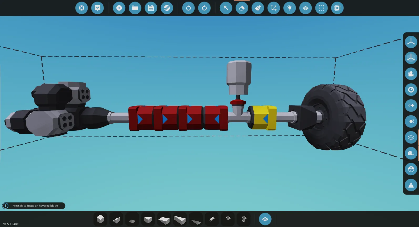
Task: Open the dropdown bookmark menu icon
Action: point(98,8)
